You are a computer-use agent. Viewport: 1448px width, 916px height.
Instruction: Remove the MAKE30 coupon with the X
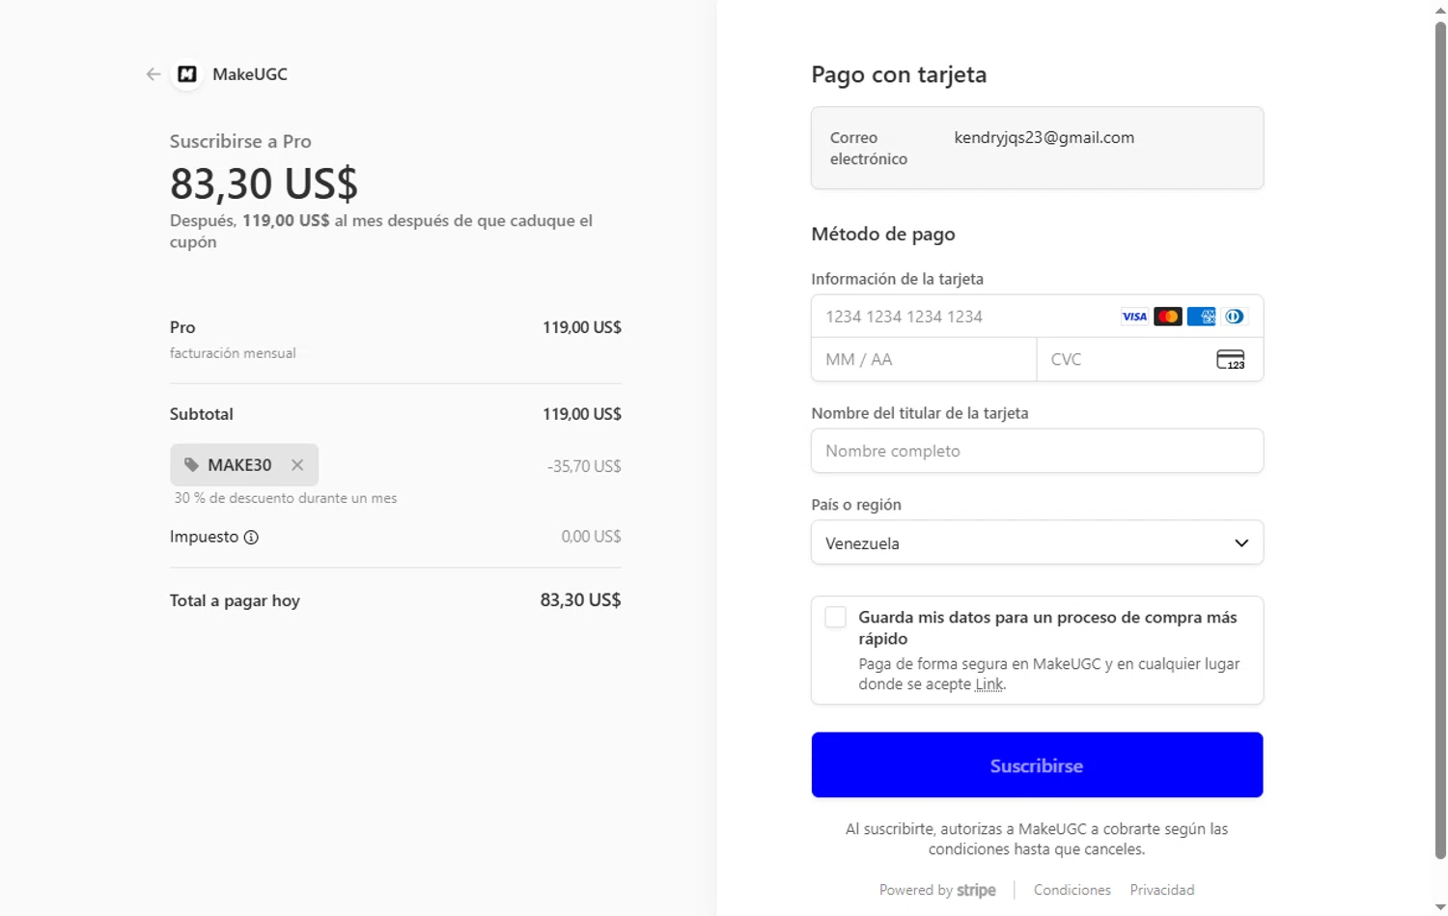297,465
